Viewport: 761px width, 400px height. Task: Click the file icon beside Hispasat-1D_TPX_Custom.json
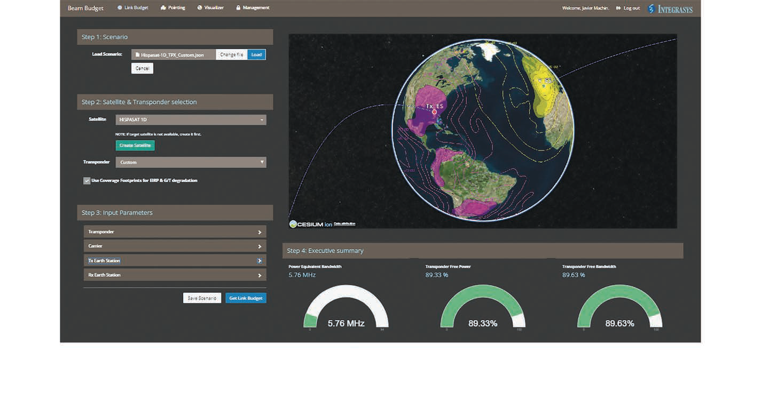138,54
